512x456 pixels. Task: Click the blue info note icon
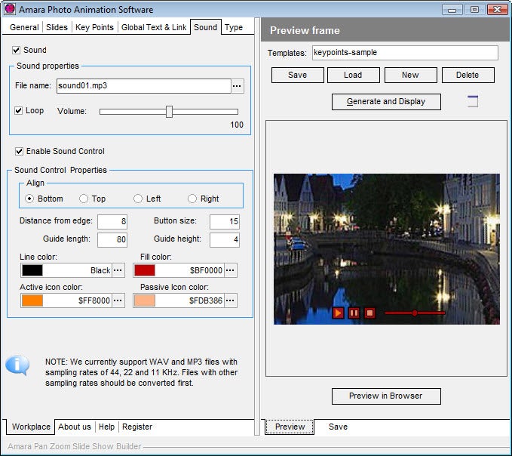[x=17, y=366]
